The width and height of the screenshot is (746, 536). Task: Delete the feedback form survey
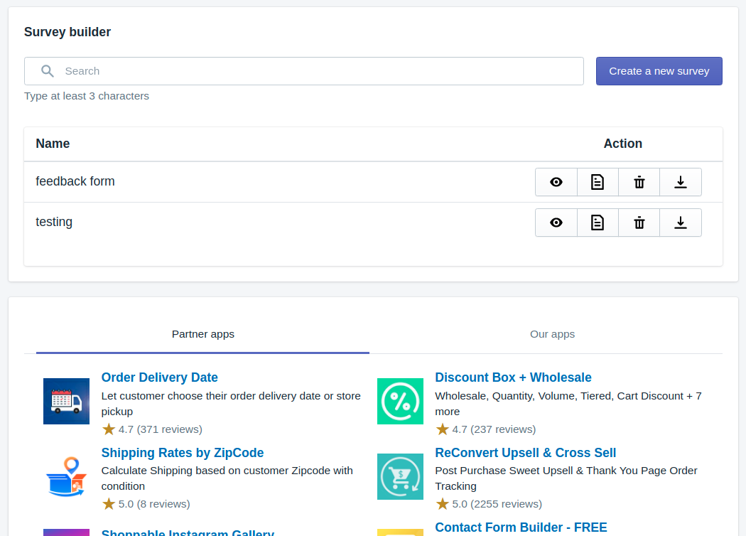[639, 182]
